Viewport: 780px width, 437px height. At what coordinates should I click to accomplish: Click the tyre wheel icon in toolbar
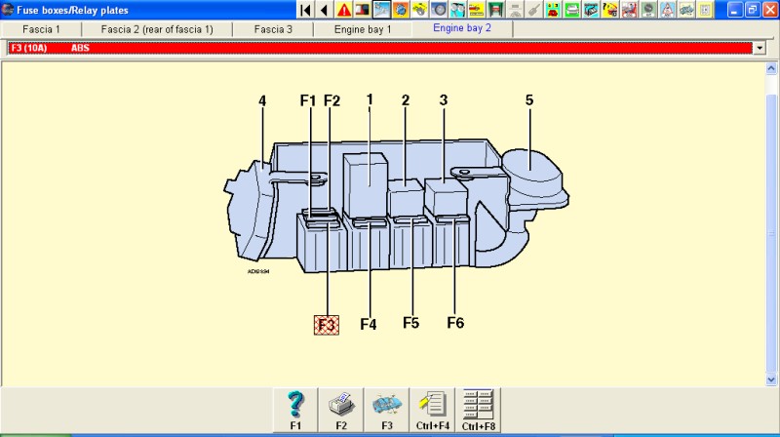(x=439, y=10)
